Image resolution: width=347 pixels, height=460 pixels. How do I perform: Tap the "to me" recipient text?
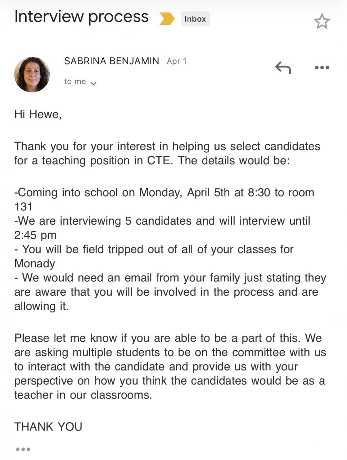75,82
